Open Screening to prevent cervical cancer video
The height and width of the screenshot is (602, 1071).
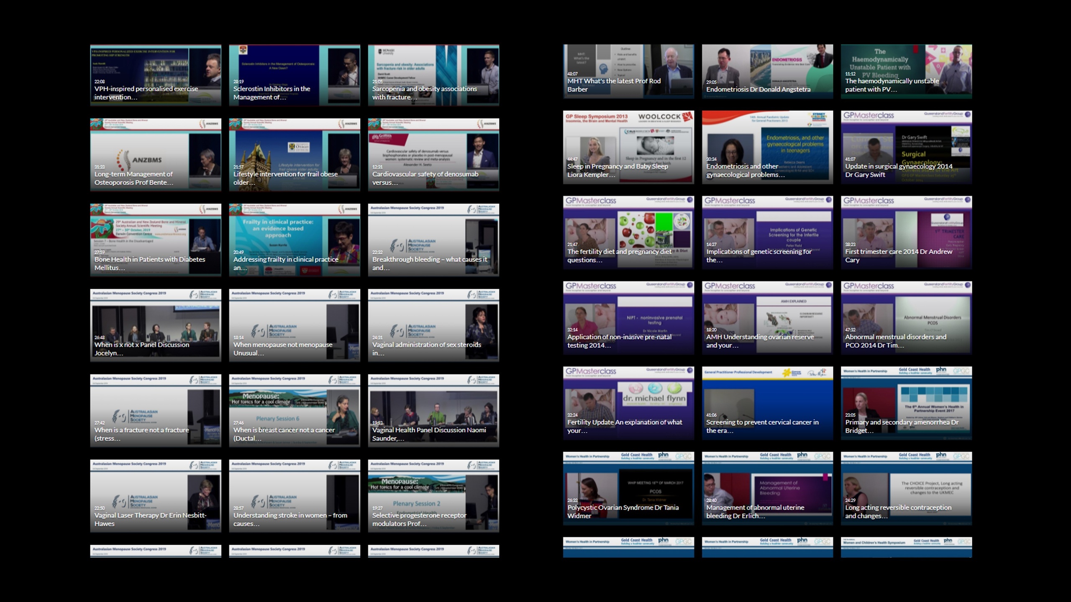(x=767, y=403)
